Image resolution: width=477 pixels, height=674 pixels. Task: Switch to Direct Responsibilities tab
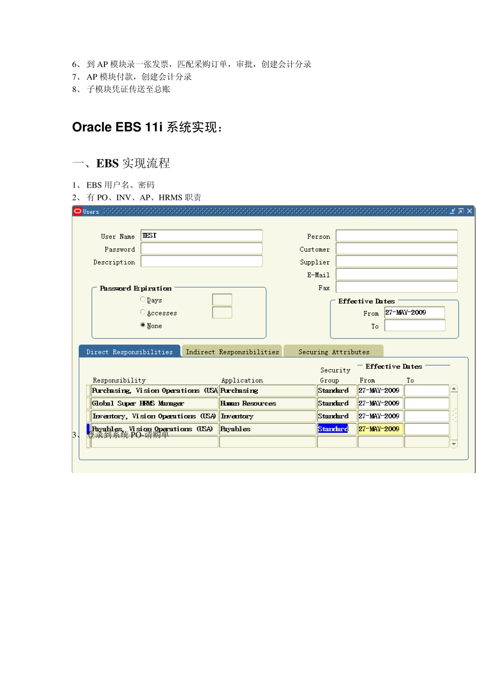(x=130, y=352)
